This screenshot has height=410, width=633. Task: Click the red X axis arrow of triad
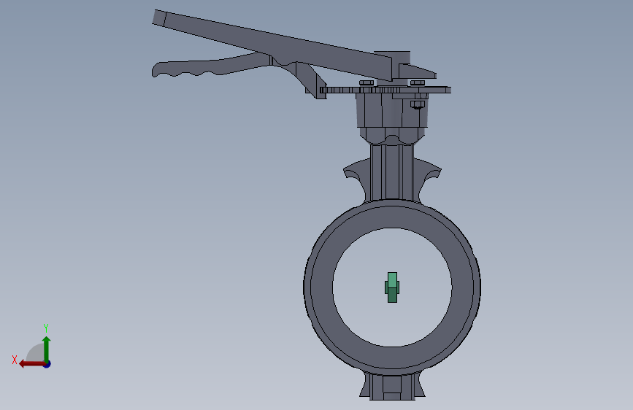coord(32,364)
